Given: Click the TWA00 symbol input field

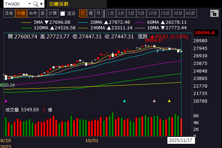Looking at the screenshot, I should point(14,4).
